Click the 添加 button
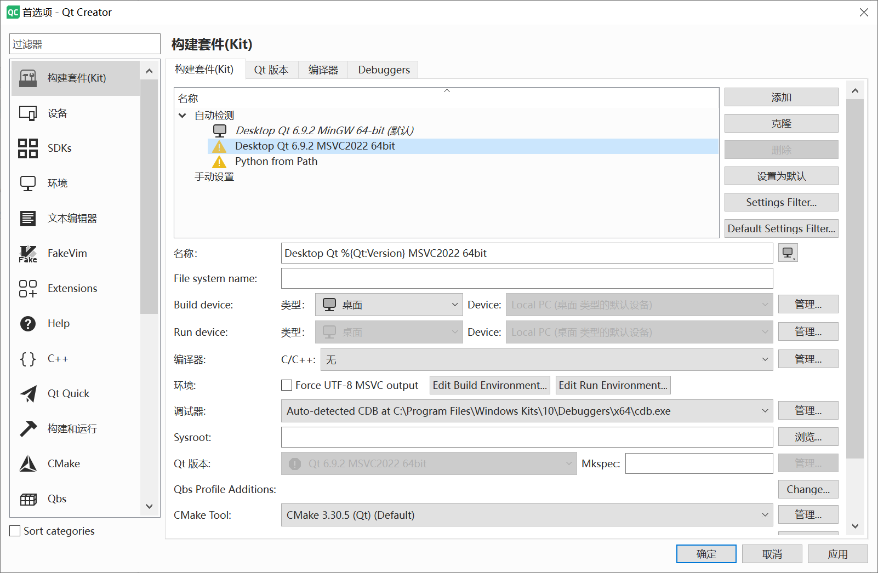Viewport: 878px width, 573px height. click(782, 97)
